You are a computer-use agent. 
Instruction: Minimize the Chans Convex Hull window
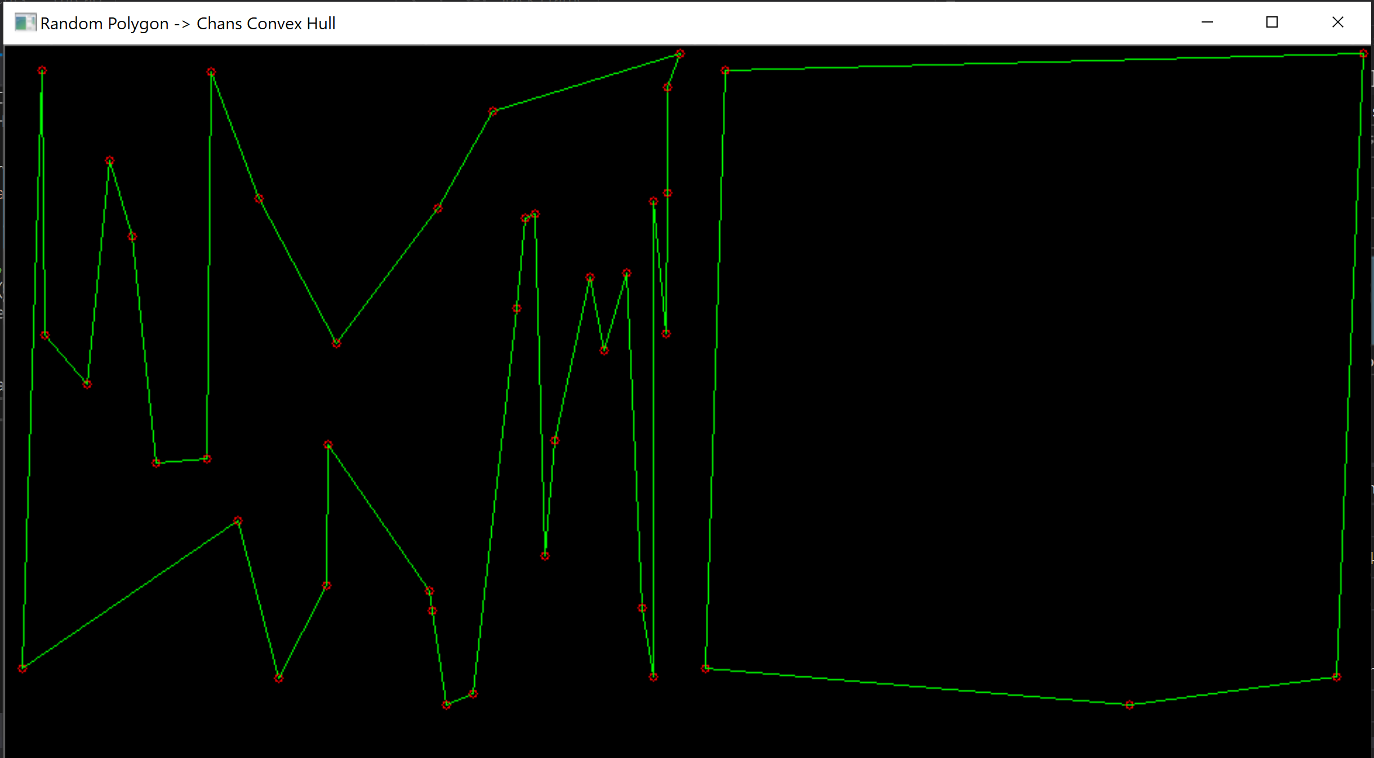[x=1207, y=23]
